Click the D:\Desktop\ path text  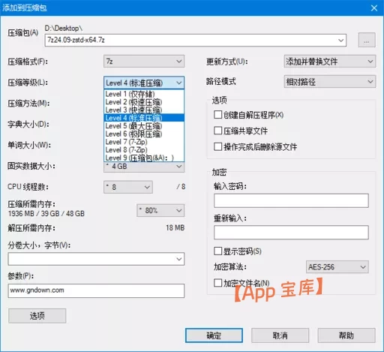pos(64,29)
